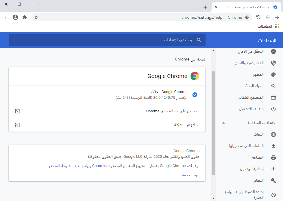The image size is (283, 201).
Task: Click the Chromium link
Action: click(101, 166)
